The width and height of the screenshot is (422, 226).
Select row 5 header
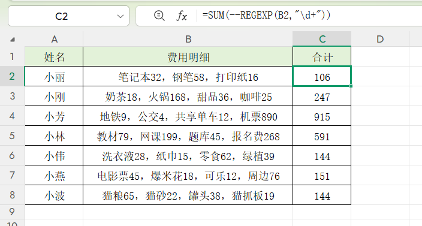coord(12,135)
